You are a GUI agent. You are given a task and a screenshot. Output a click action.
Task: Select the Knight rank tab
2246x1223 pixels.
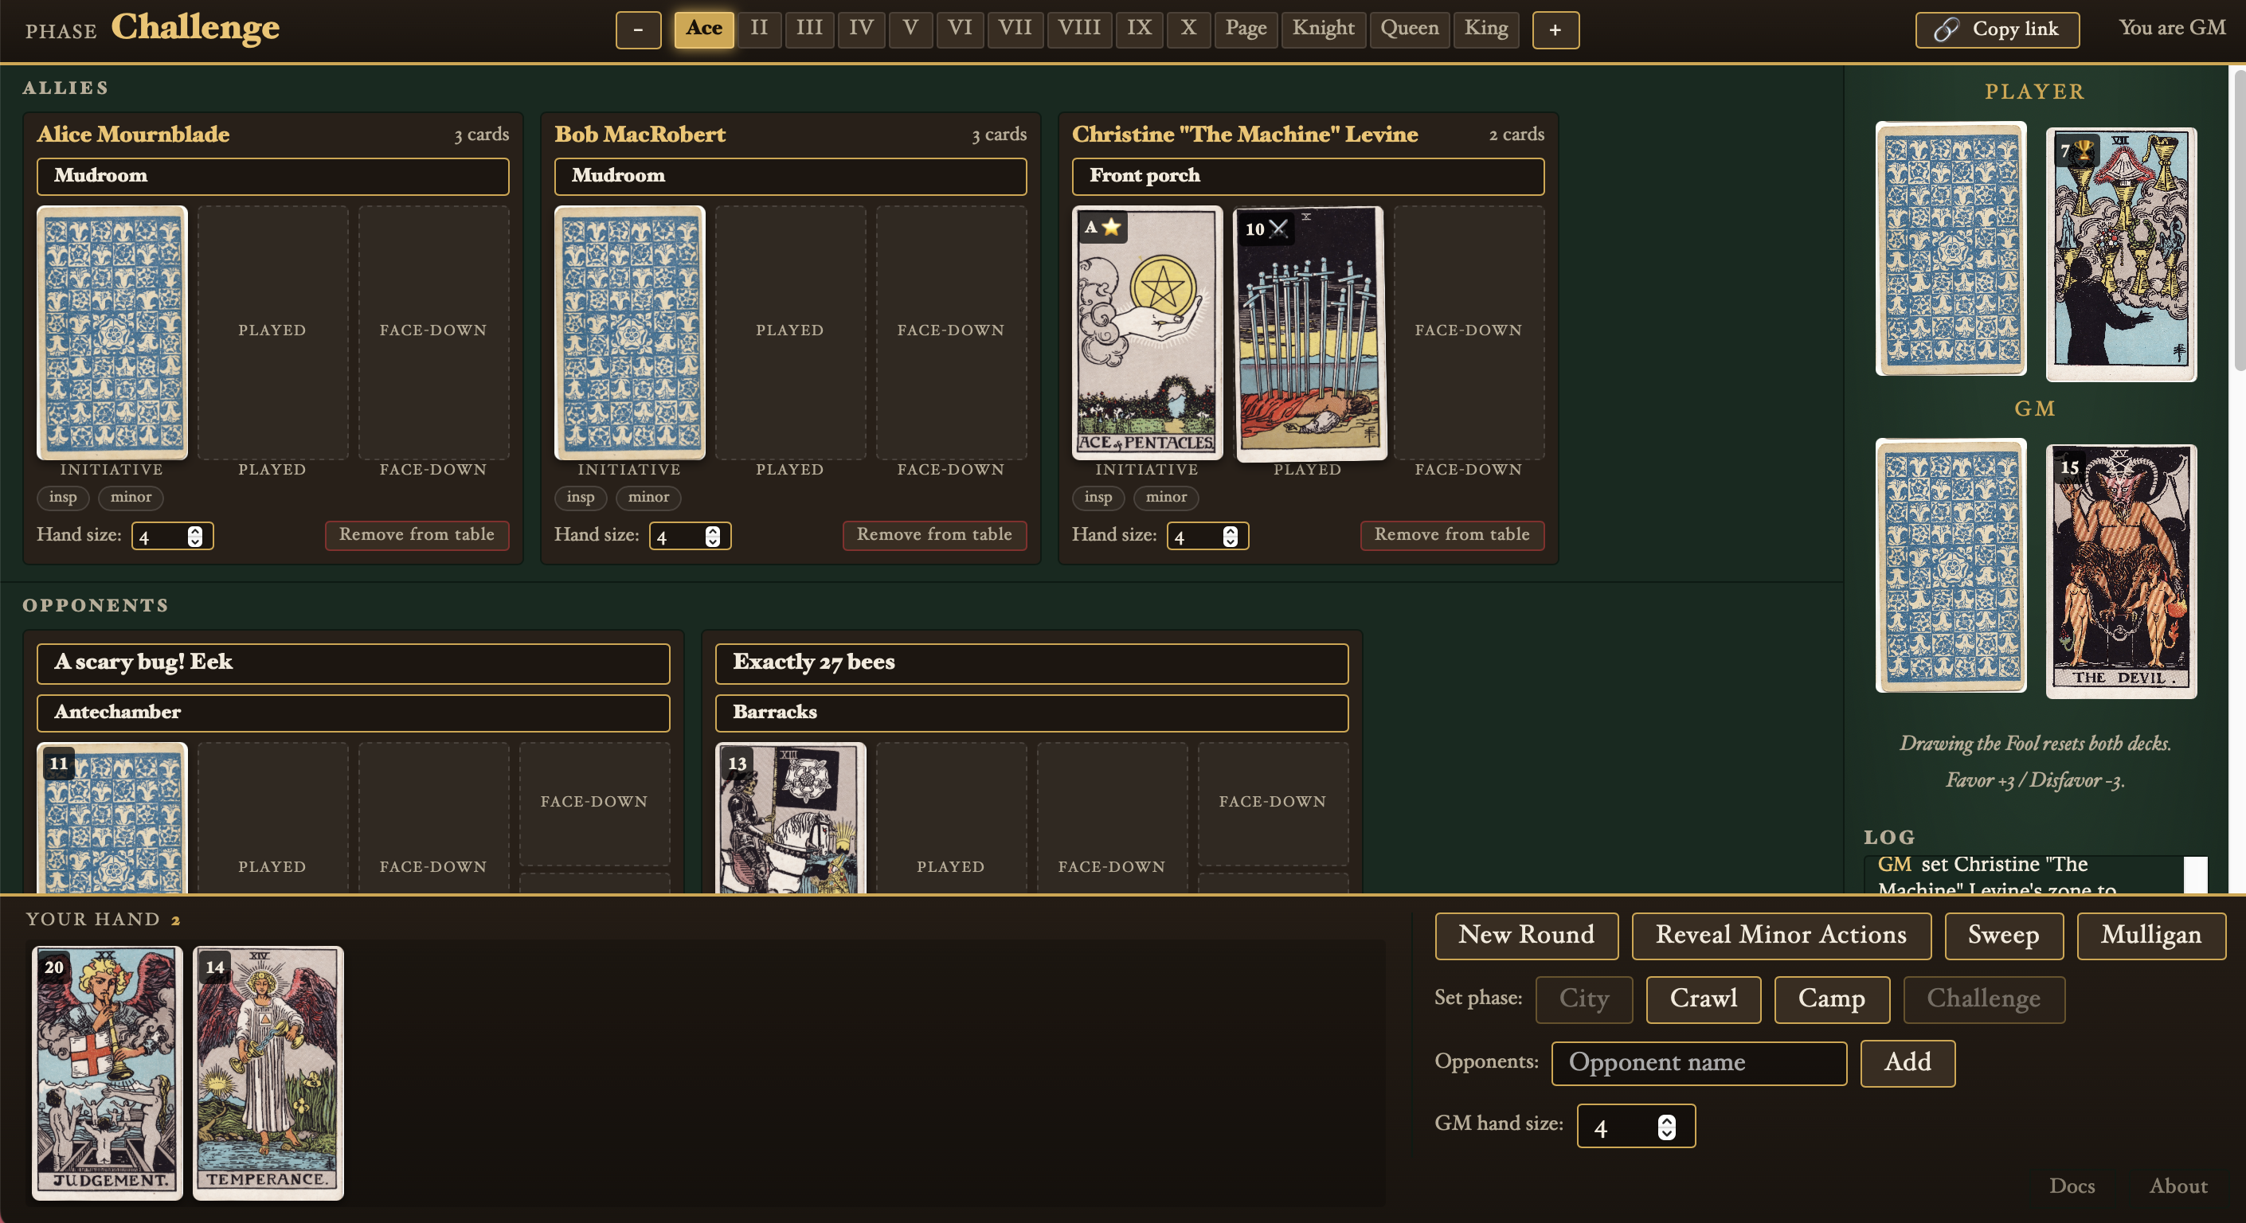point(1323,28)
